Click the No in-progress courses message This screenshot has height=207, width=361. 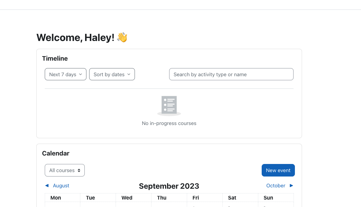point(169,123)
